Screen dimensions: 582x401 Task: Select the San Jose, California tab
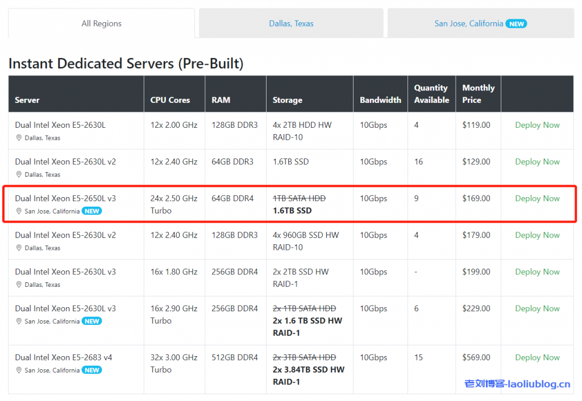pyautogui.click(x=468, y=23)
